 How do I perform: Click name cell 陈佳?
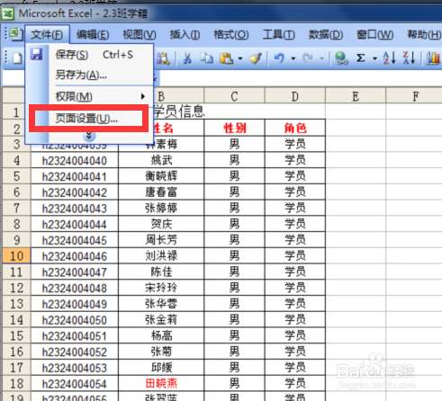tap(161, 272)
